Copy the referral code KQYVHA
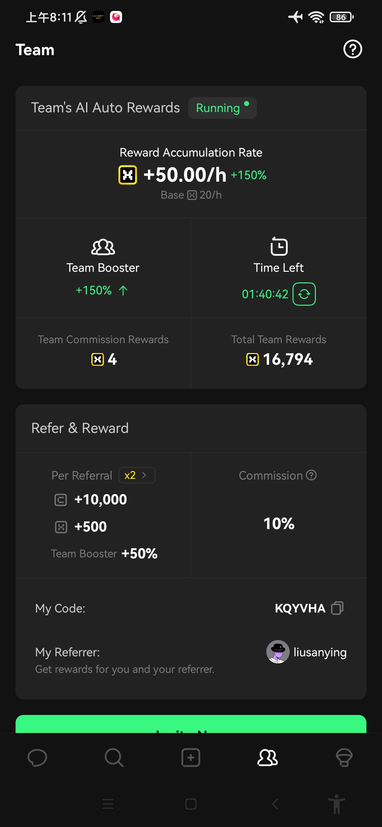382x827 pixels. tap(337, 608)
